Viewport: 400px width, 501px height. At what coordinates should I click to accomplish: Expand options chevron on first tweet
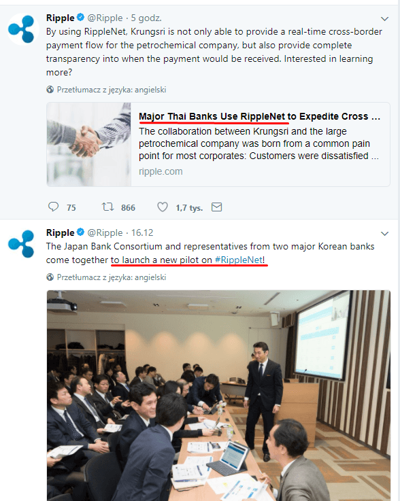(384, 19)
